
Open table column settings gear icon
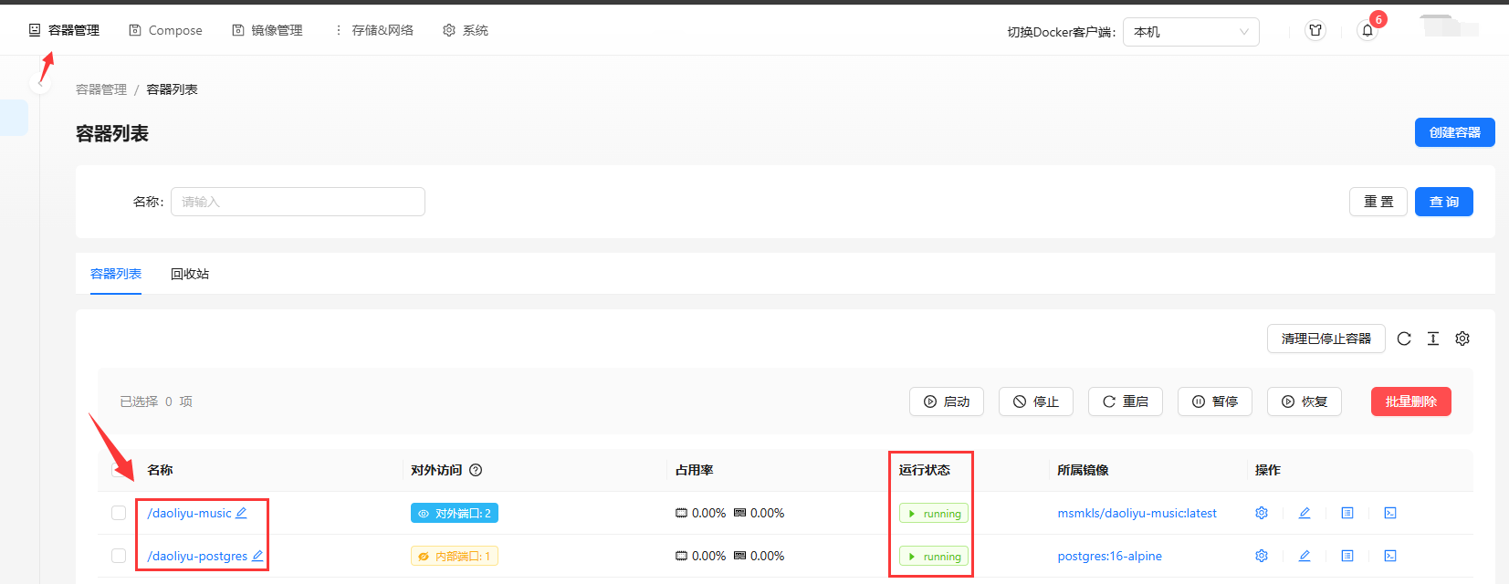click(x=1462, y=339)
